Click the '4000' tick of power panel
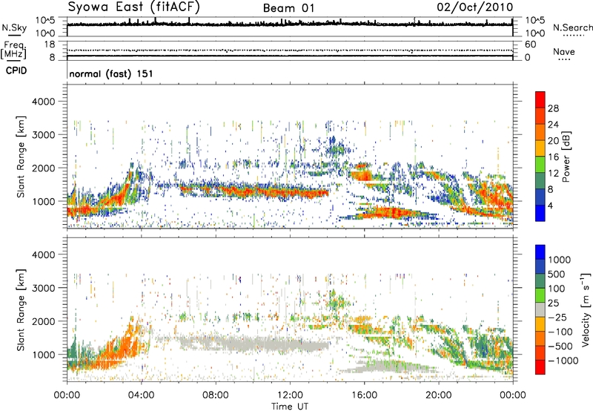The width and height of the screenshot is (593, 411). click(x=43, y=102)
